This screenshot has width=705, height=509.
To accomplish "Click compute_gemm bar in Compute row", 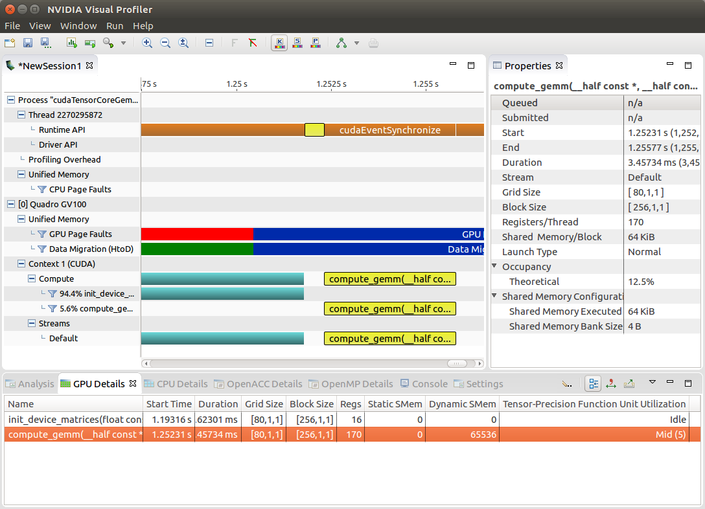I will tap(390, 279).
